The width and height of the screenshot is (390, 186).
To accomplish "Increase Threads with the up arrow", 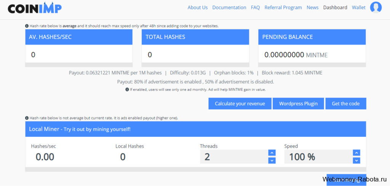I will 272,153.
